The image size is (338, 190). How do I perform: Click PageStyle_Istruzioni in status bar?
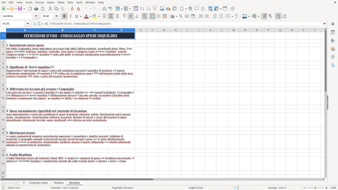(x=123, y=188)
